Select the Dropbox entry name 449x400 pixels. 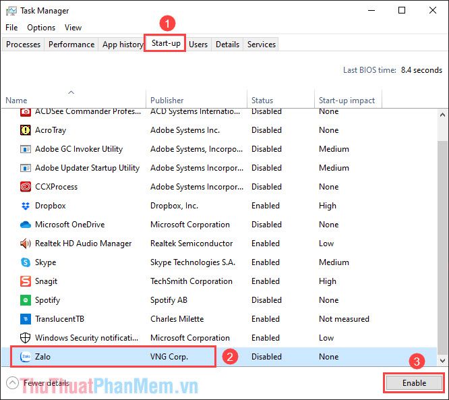pyautogui.click(x=51, y=206)
